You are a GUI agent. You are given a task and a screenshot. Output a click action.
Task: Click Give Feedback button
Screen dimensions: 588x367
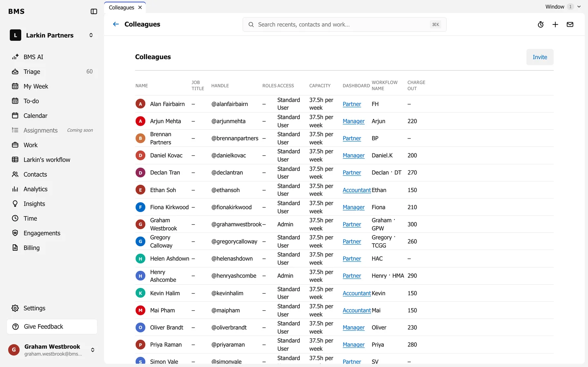click(x=52, y=327)
